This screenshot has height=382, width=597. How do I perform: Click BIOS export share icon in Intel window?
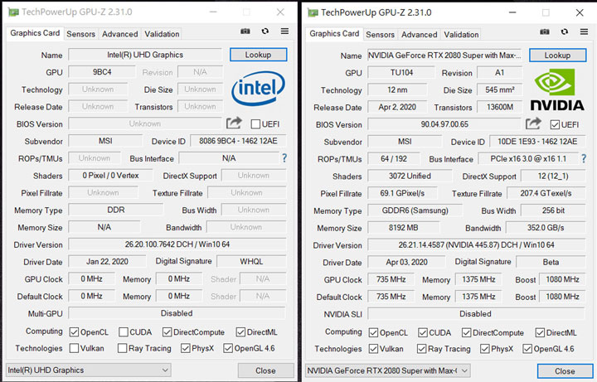coord(234,123)
